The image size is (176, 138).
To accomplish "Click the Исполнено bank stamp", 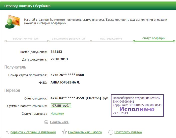I will 137,105.
